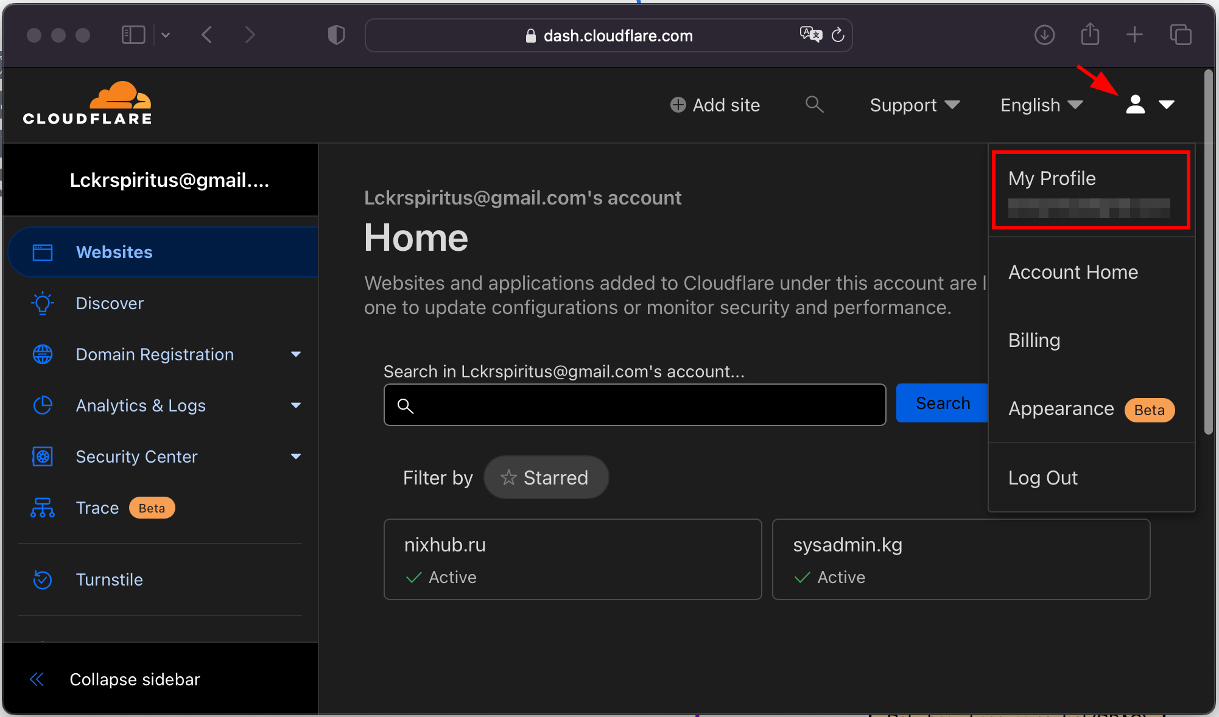The height and width of the screenshot is (717, 1219).
Task: Show Safari downloads
Action: 1044,35
